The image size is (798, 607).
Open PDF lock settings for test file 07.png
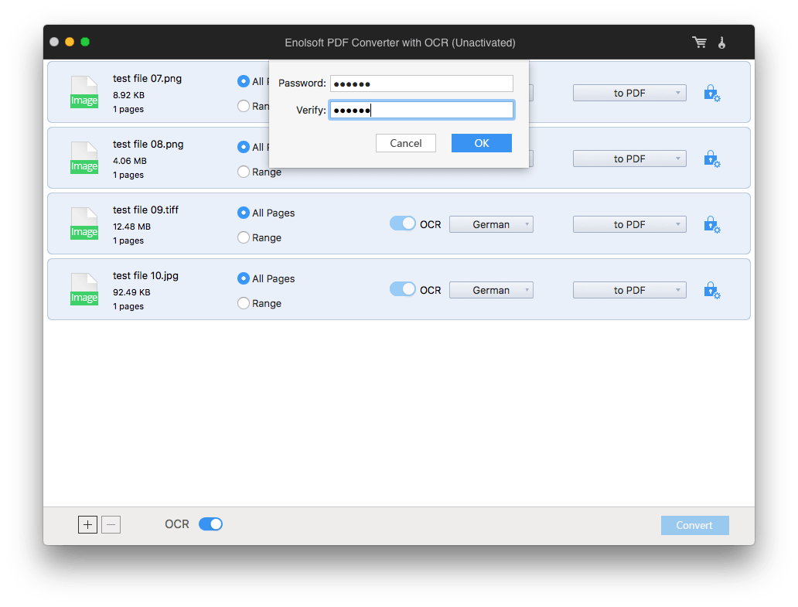711,93
